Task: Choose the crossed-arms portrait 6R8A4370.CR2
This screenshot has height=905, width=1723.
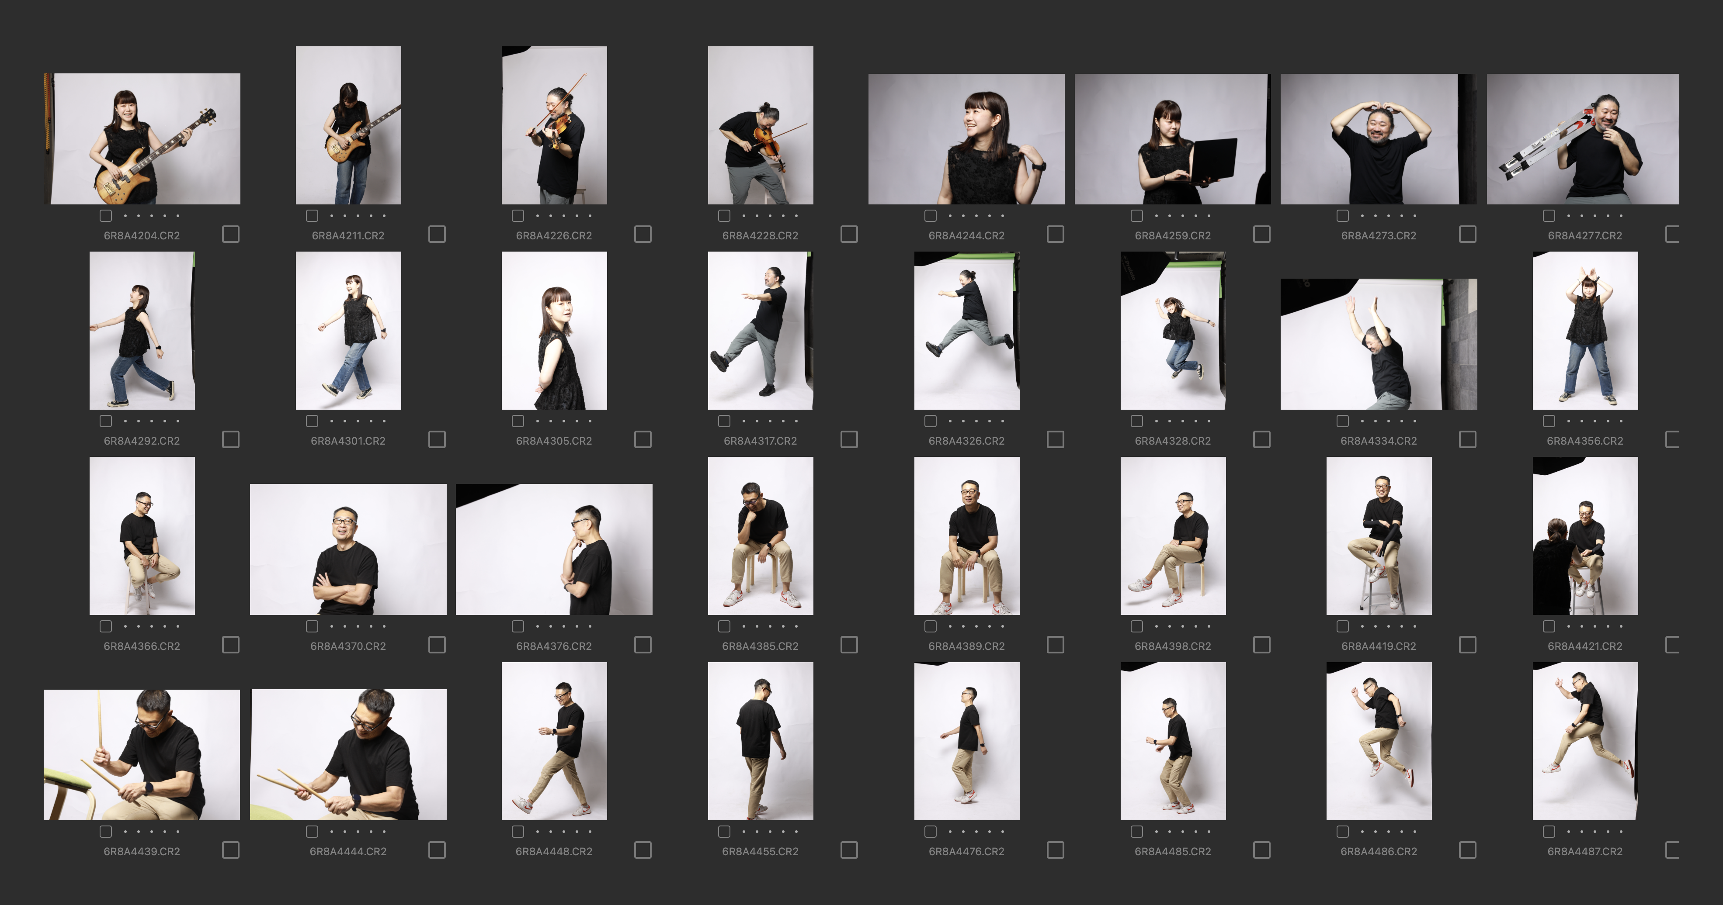Action: click(x=348, y=549)
